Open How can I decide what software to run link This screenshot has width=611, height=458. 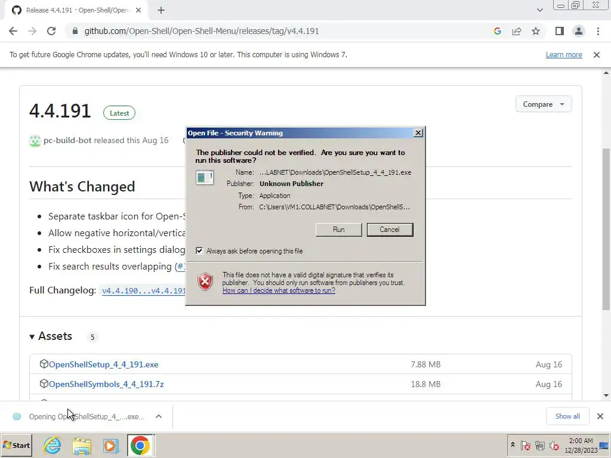tap(279, 290)
